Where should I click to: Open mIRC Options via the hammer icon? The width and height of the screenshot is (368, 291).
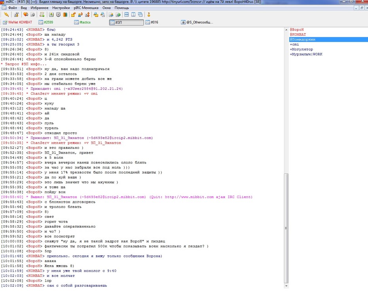[16, 15]
